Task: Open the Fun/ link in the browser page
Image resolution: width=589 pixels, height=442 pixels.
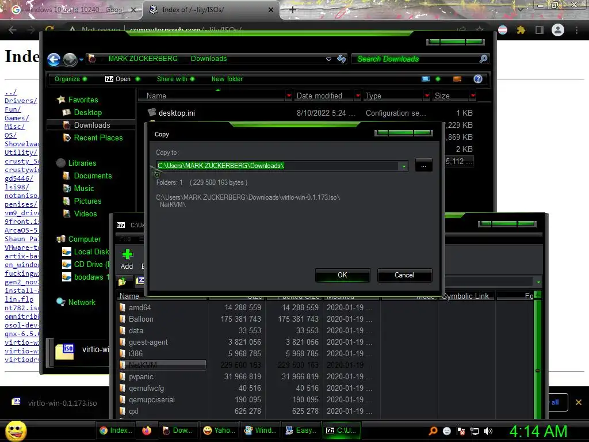Action: tap(13, 109)
